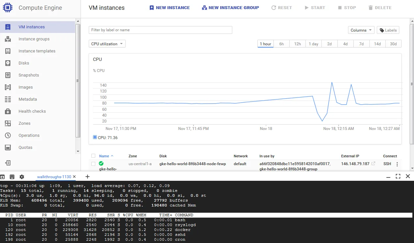
Task: Click DELETE toolbar button
Action: click(380, 7)
